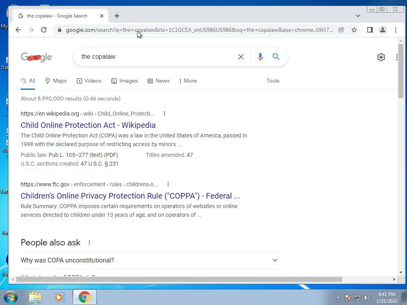Click the vertical scrollbar thumb
The image size is (407, 305).
tap(401, 71)
